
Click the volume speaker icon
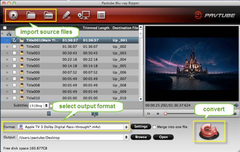(236, 105)
